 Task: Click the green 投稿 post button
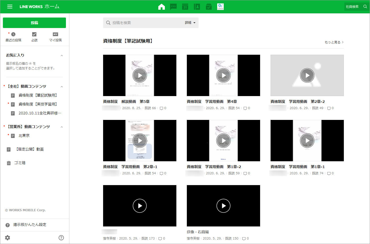[x=34, y=23]
